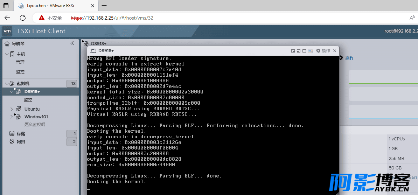The image size is (418, 195).
Task: Click the gear icon in console titlebar
Action: click(x=318, y=51)
